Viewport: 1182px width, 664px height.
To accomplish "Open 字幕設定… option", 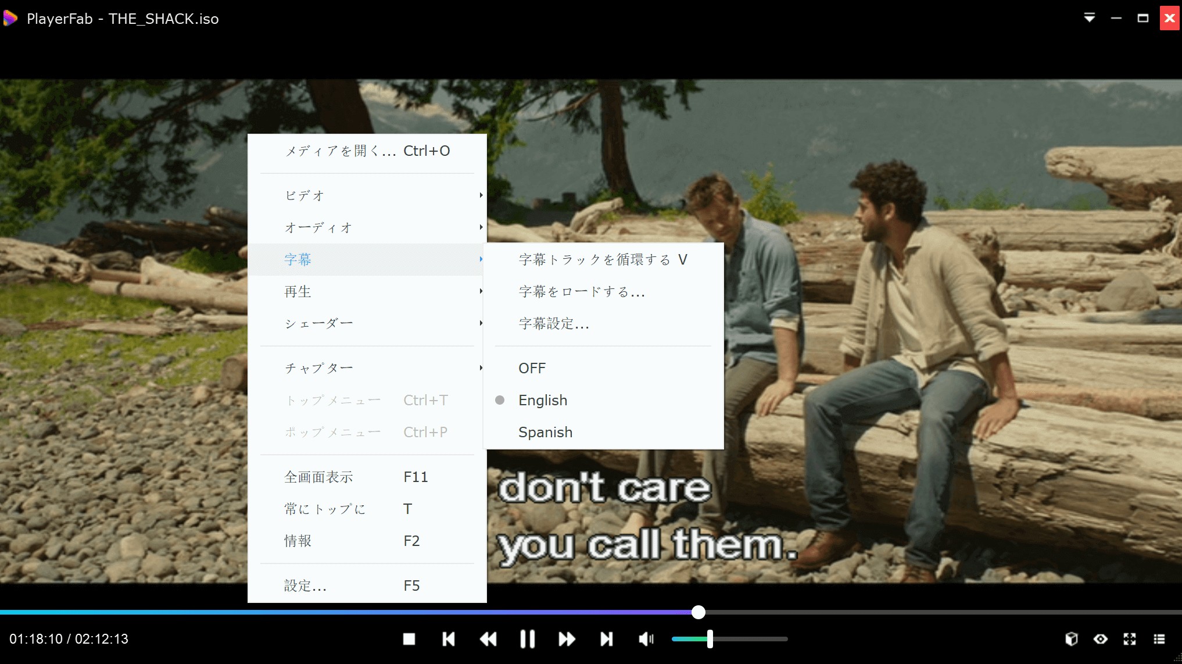I will (x=604, y=323).
